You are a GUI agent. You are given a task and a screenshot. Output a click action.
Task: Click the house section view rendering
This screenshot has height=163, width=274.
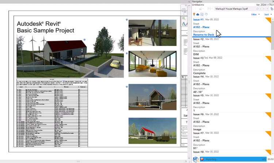click(x=153, y=97)
